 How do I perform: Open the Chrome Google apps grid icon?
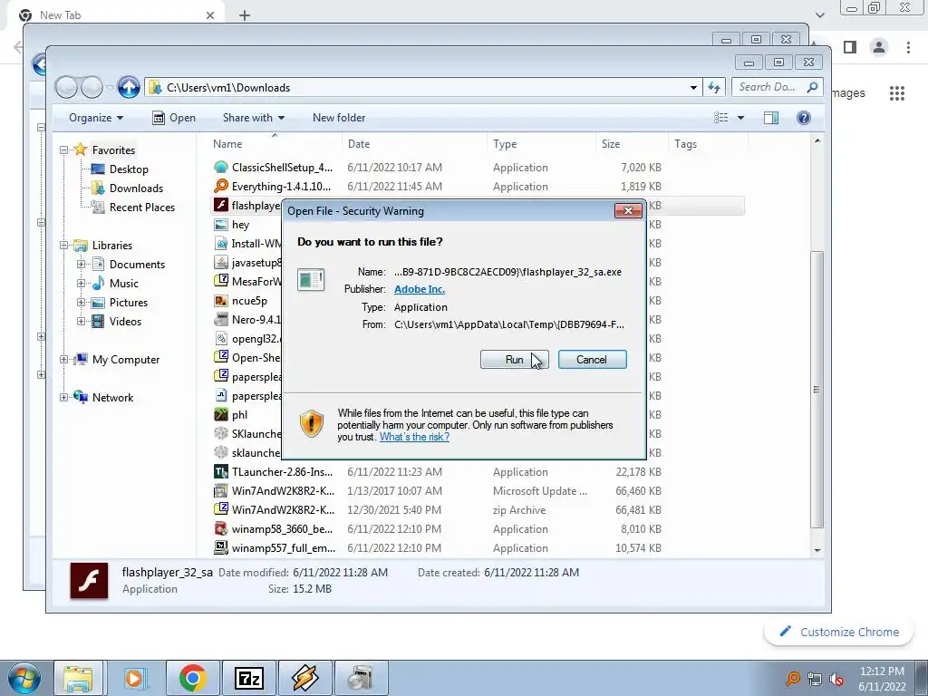tap(896, 93)
